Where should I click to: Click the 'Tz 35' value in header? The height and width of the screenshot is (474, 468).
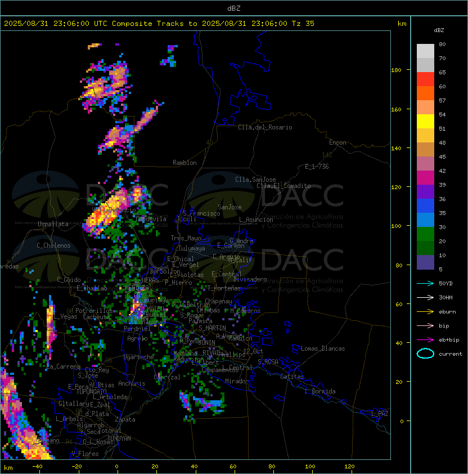point(303,24)
